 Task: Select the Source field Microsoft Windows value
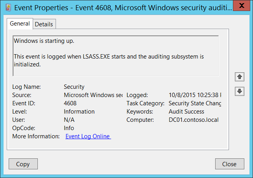tap(93, 95)
